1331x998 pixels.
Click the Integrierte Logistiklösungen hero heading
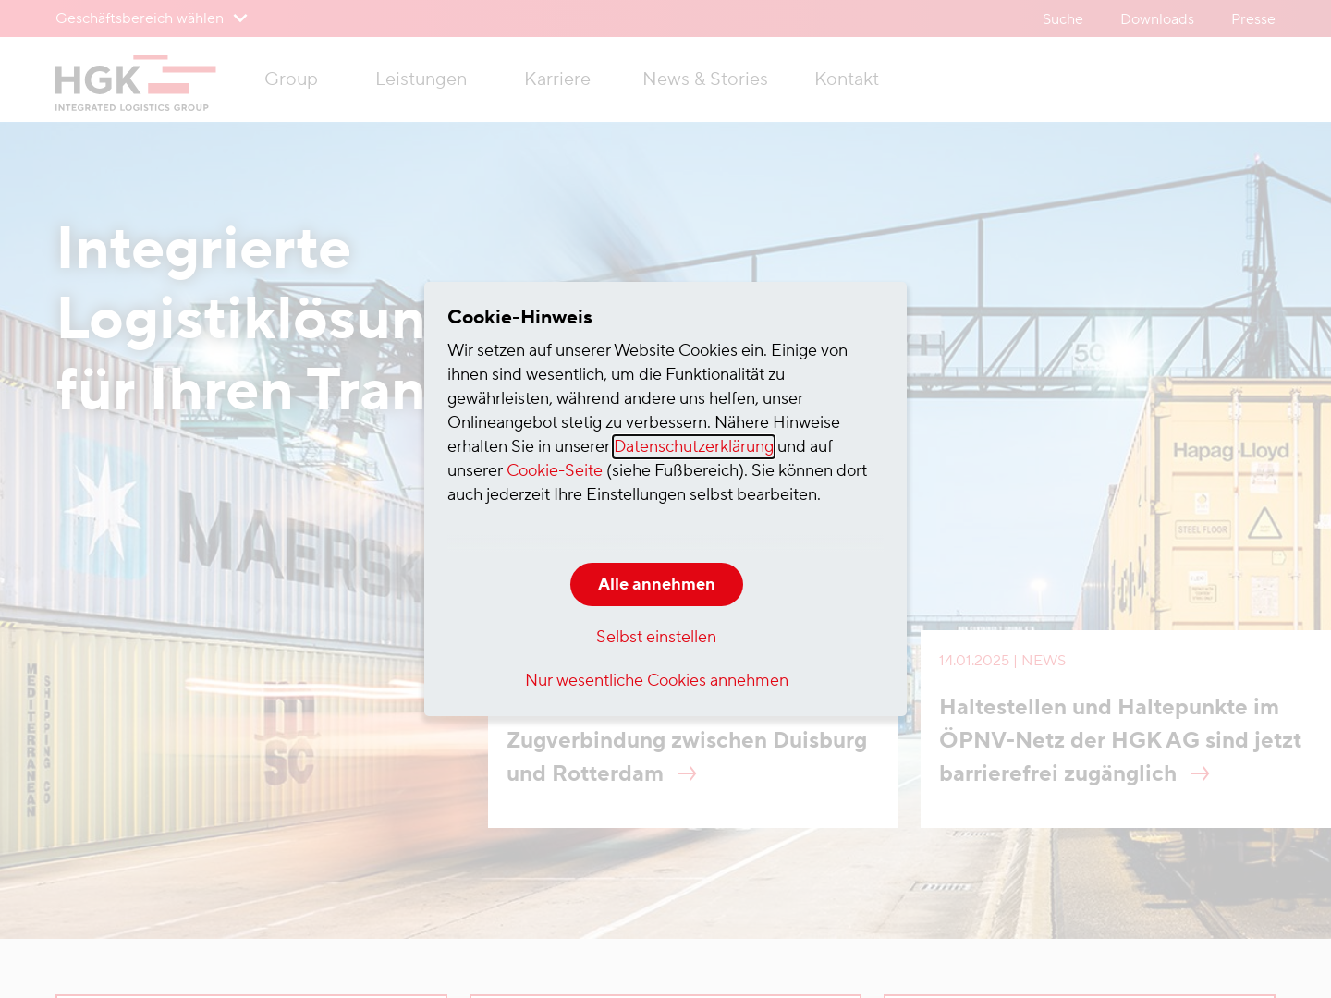point(240,319)
